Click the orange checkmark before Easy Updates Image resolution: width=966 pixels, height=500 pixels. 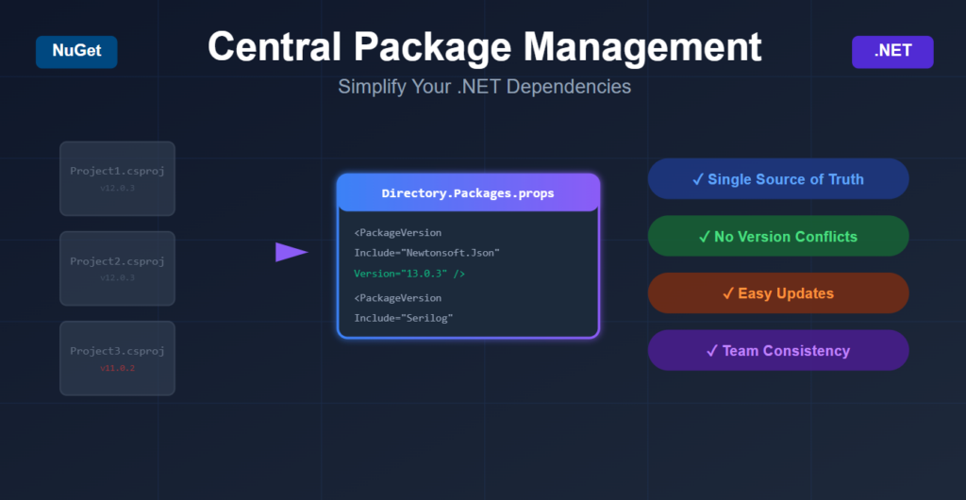click(x=727, y=293)
